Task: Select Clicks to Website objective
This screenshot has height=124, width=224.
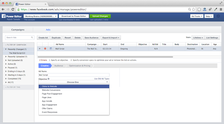Action: coord(74,86)
